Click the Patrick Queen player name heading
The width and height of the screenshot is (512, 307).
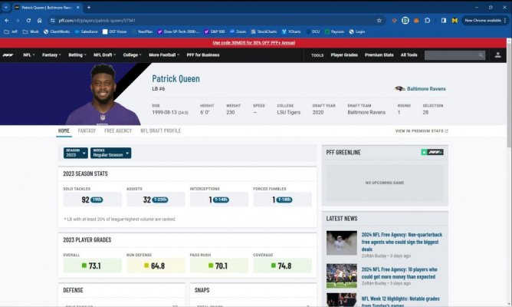pos(176,78)
